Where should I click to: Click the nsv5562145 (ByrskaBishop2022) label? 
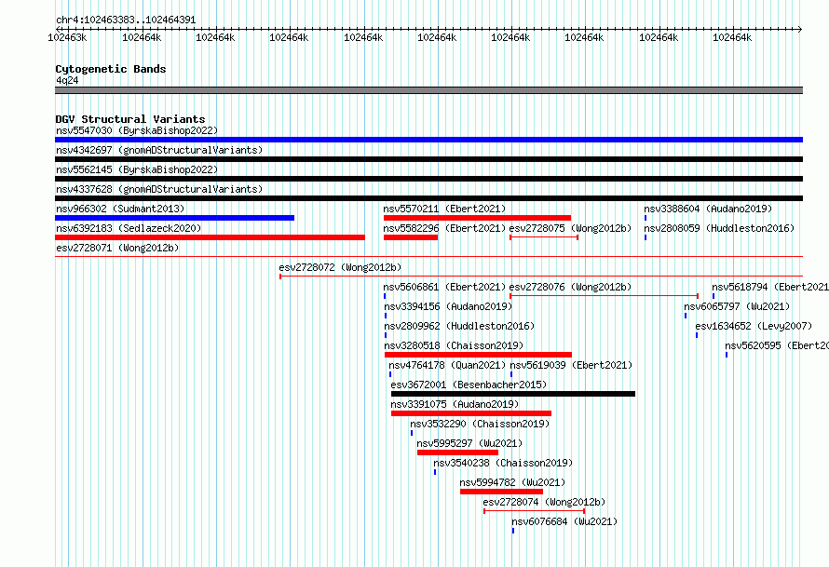137,169
